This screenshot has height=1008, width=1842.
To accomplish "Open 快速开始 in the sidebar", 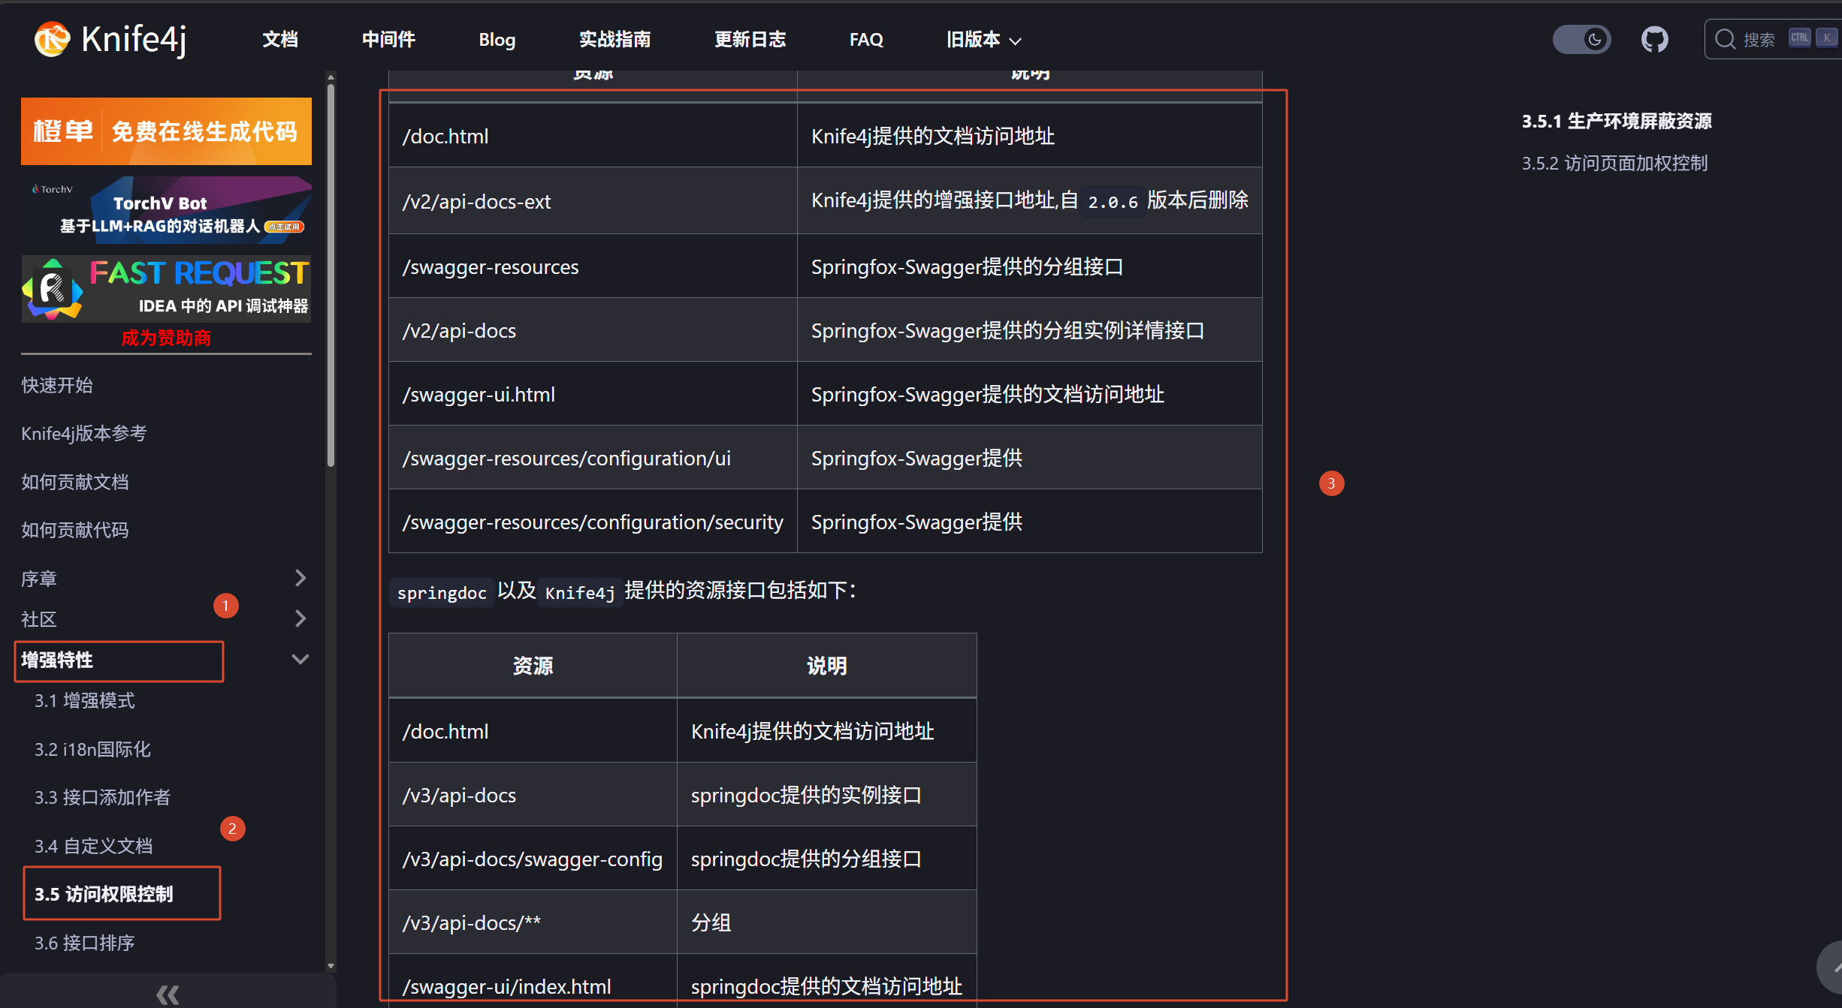I will click(x=57, y=385).
